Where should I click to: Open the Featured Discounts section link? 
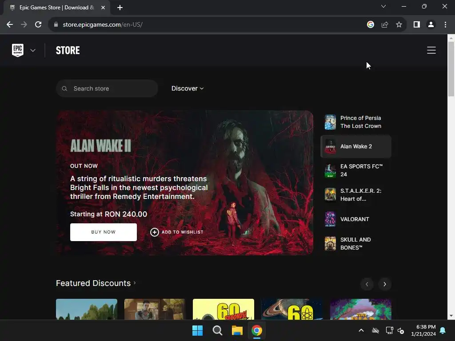coord(96,283)
